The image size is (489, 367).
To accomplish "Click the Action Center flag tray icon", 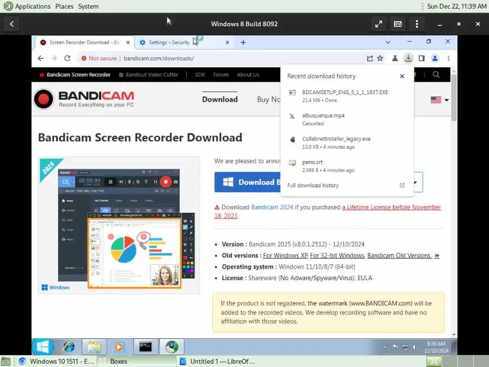I will pos(395,347).
